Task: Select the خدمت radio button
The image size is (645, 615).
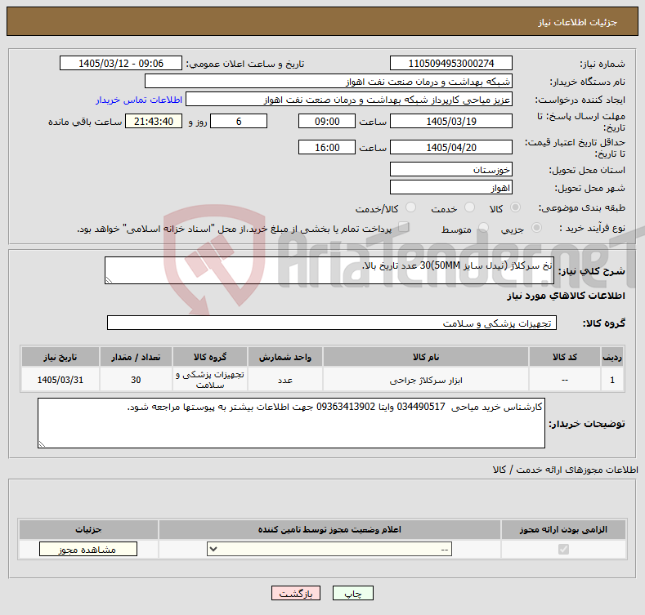Action: click(x=469, y=207)
